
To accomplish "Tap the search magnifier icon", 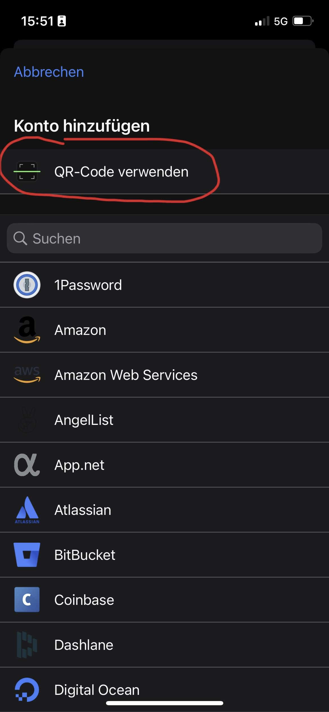I will 20,238.
